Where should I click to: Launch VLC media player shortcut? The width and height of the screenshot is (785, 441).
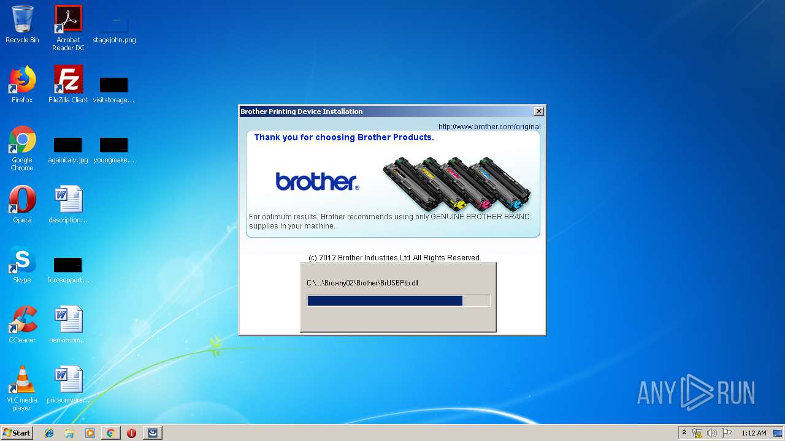pos(22,388)
